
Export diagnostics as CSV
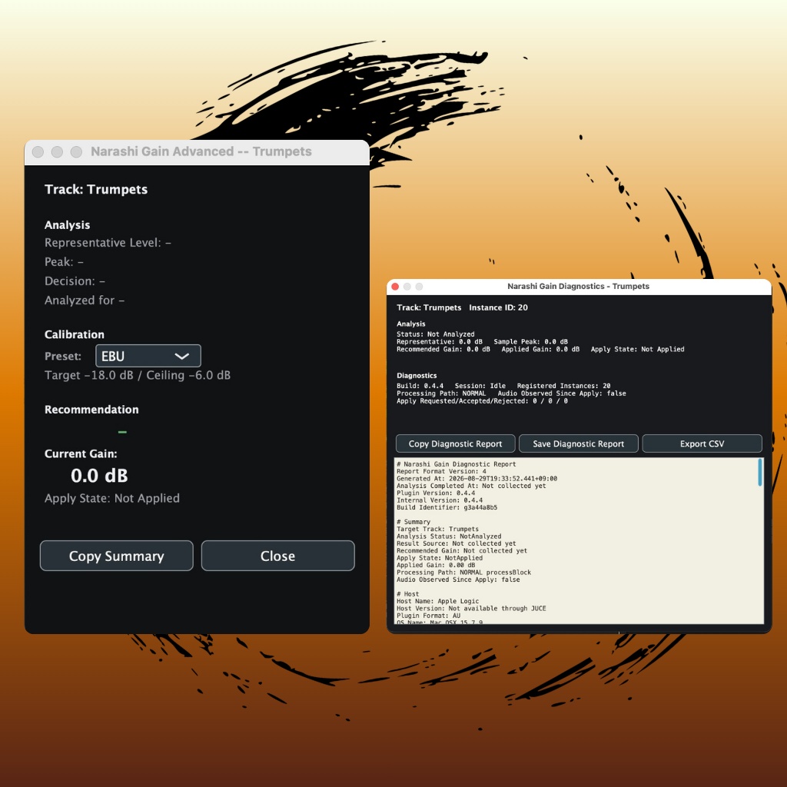point(702,443)
